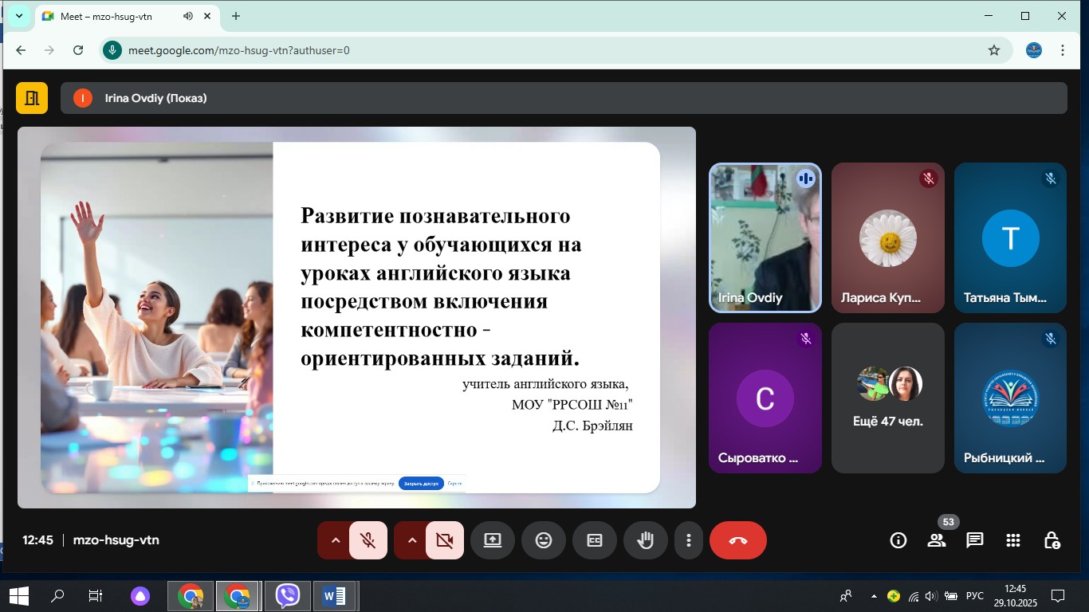This screenshot has width=1089, height=612.
Task: Expand video settings chevron beside camera
Action: click(x=412, y=540)
